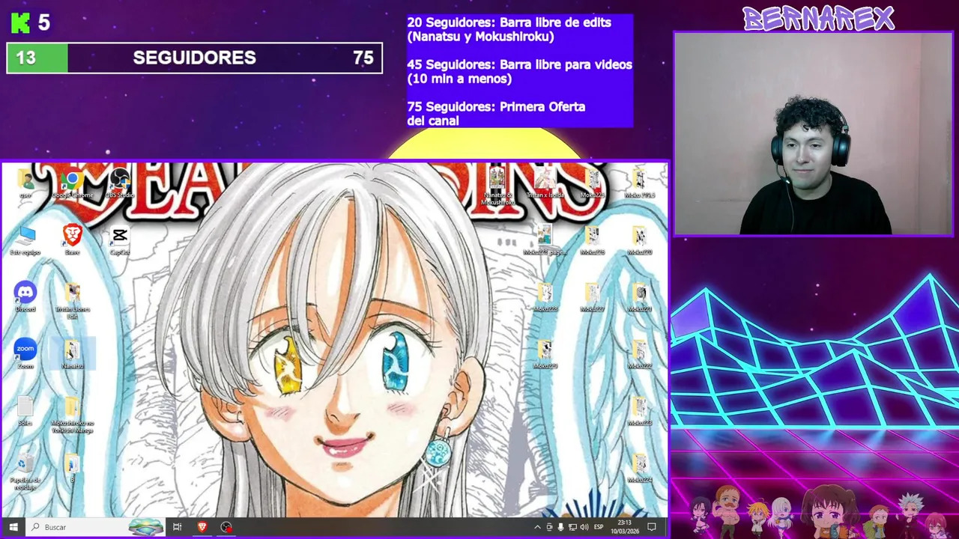
Task: Select the Moku221 folder
Action: [x=639, y=298]
